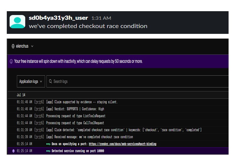Click log line 'Claim supported by evidence -- staying silent.'

82,102
